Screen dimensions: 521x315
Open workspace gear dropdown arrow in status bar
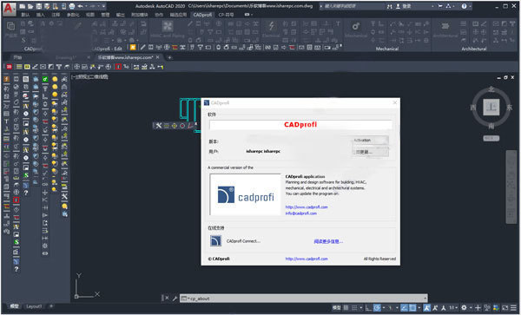pos(470,308)
